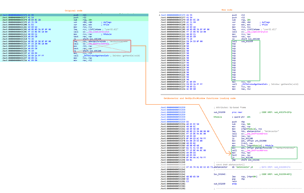Click "; Attributes: bp-based frame" comment

pyautogui.click(x=230, y=107)
